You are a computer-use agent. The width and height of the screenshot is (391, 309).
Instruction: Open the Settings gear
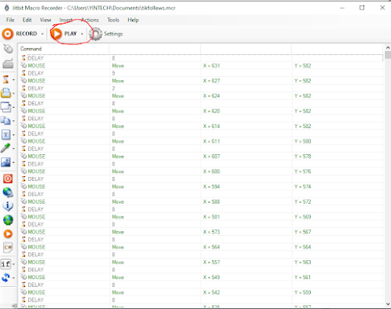[106, 34]
